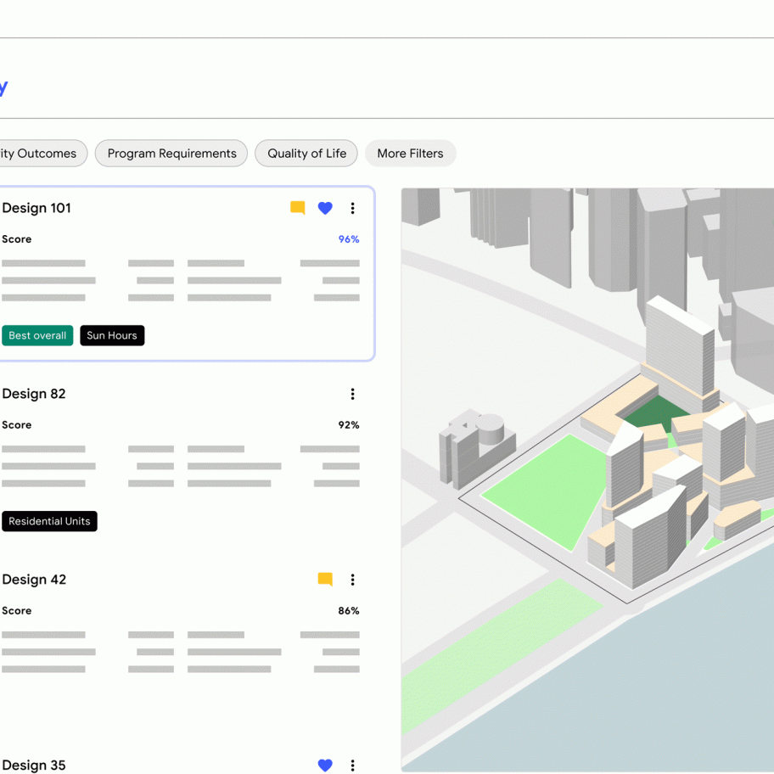
Task: Click the 92% score value
Action: pos(349,425)
